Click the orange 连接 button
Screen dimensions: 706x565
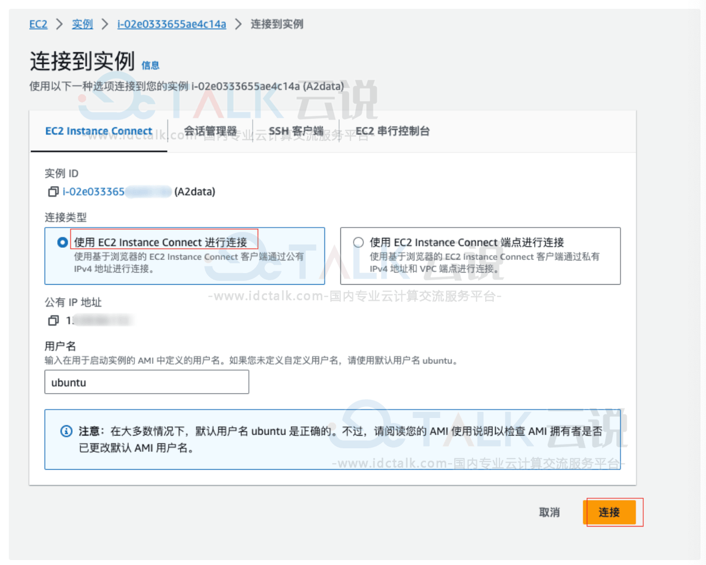tap(610, 512)
